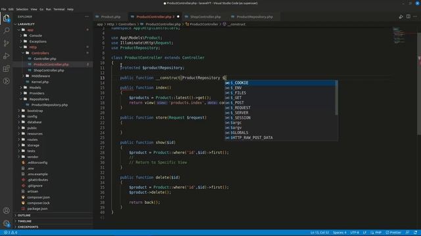Select the $argc suggestion

click(x=280, y=123)
